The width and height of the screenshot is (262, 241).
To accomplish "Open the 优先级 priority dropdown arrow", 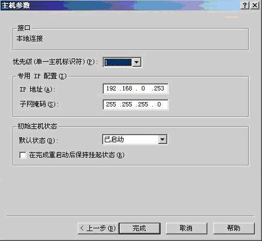I will (136, 62).
